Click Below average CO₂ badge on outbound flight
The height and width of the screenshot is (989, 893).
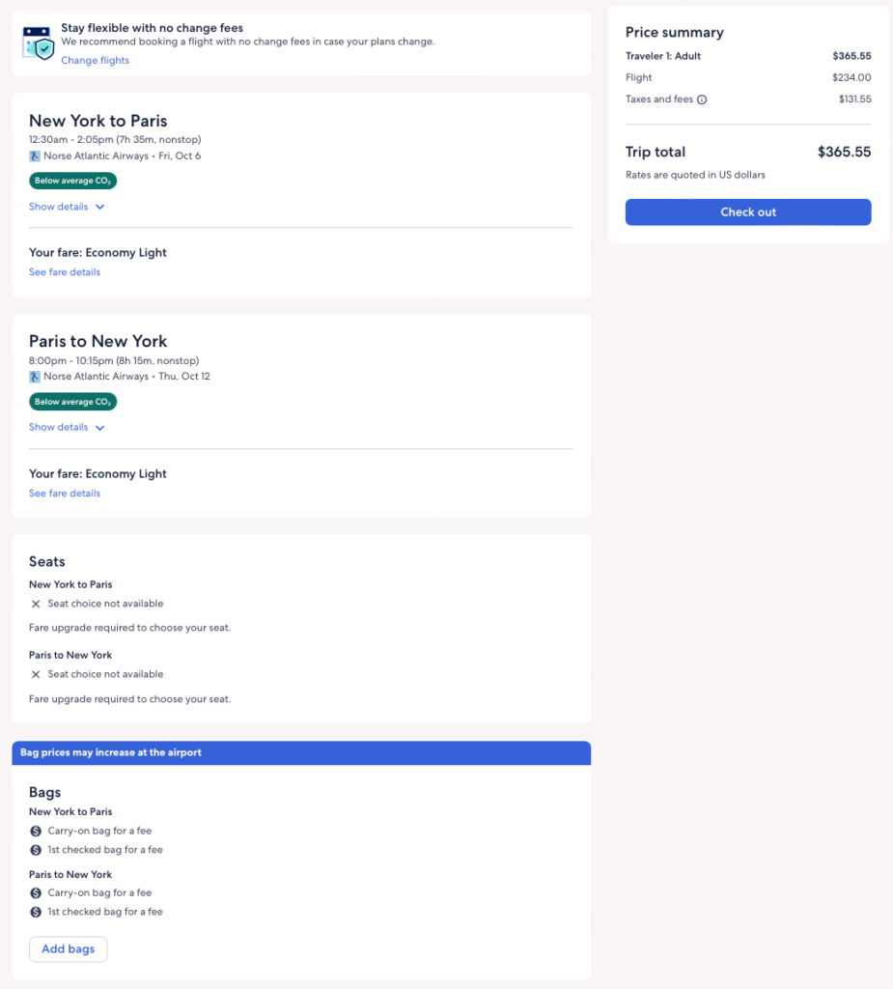pyautogui.click(x=72, y=181)
